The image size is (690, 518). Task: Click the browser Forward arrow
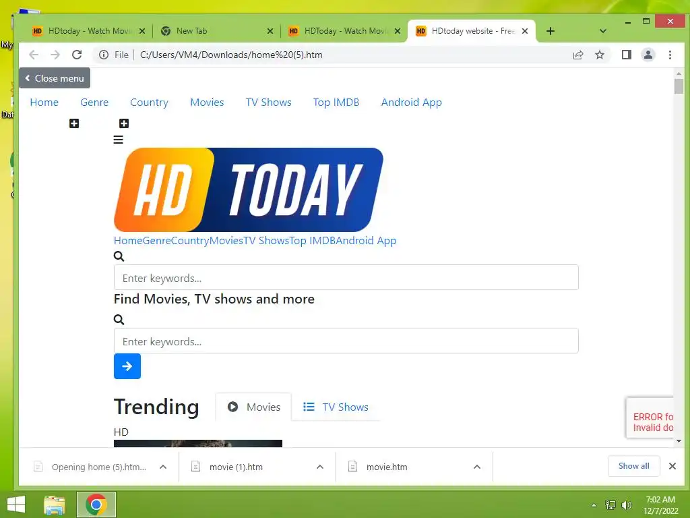click(55, 55)
